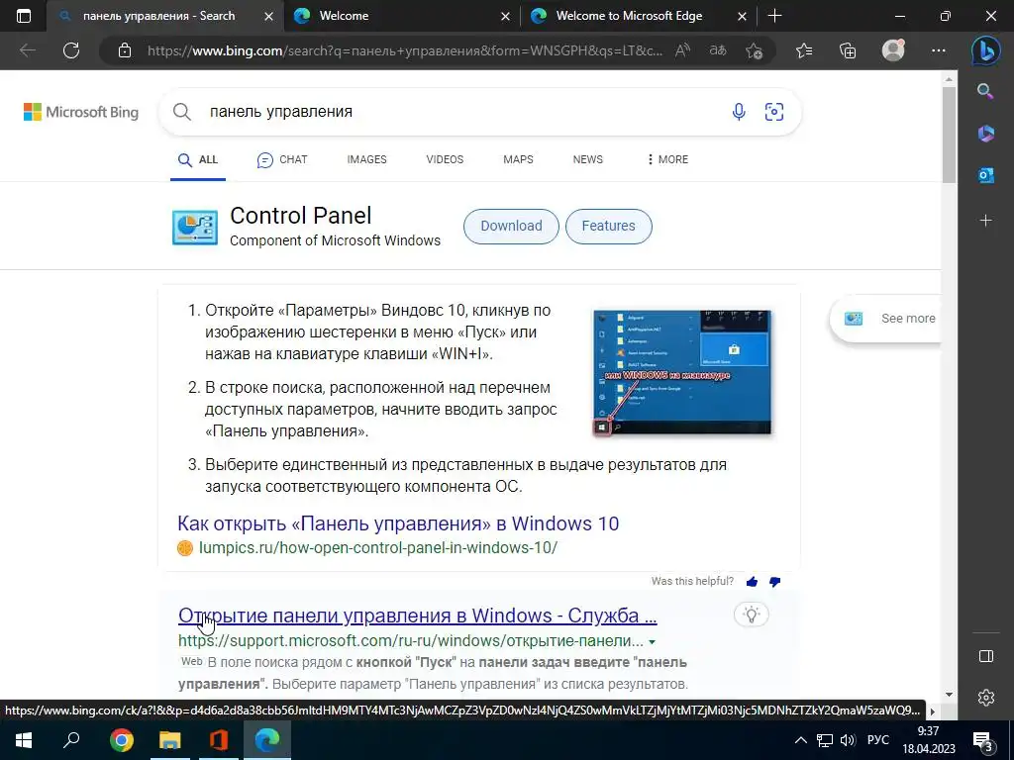
Task: Click the Features button
Action: pyautogui.click(x=609, y=227)
